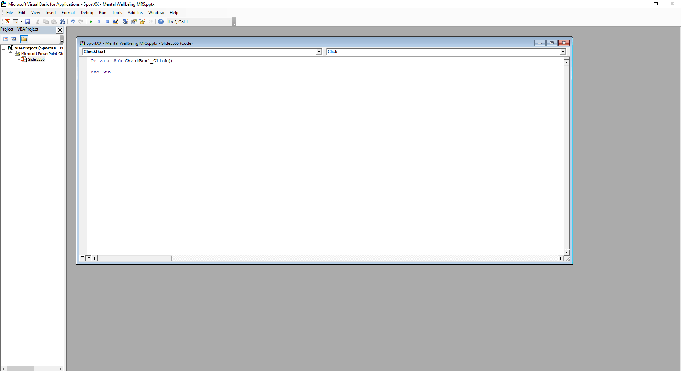681x371 pixels.
Task: Click the Toolbox hammer-wrench icon
Action: point(151,22)
